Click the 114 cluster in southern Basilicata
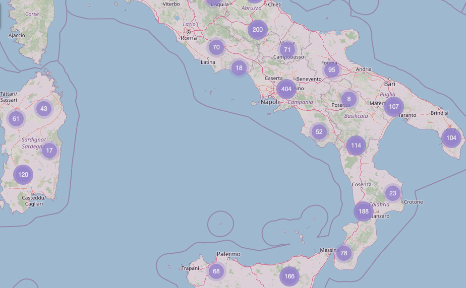 (x=356, y=146)
